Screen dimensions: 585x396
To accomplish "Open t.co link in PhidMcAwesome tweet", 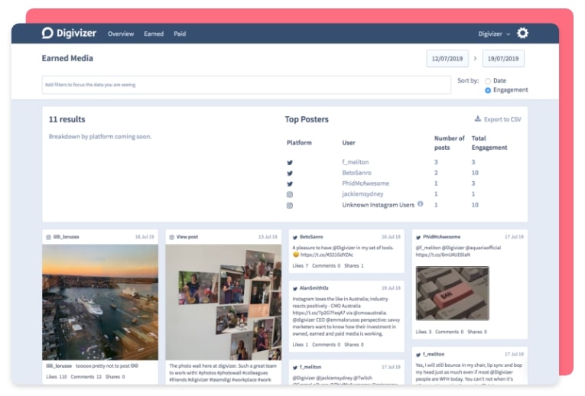I will (443, 255).
